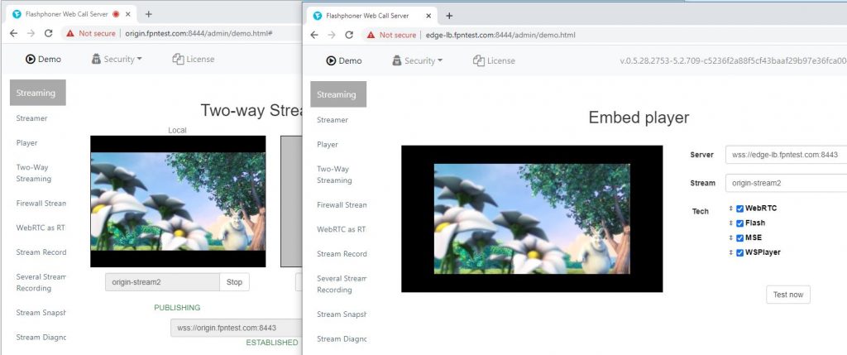Click wss://origin.fpntest.com:8443 URL field
Viewport: 847px width, 355px height.
[x=236, y=328]
